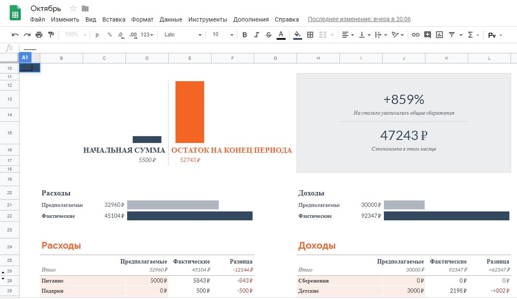Select the Детские income row label
This screenshot has height=299, width=517.
(x=309, y=291)
